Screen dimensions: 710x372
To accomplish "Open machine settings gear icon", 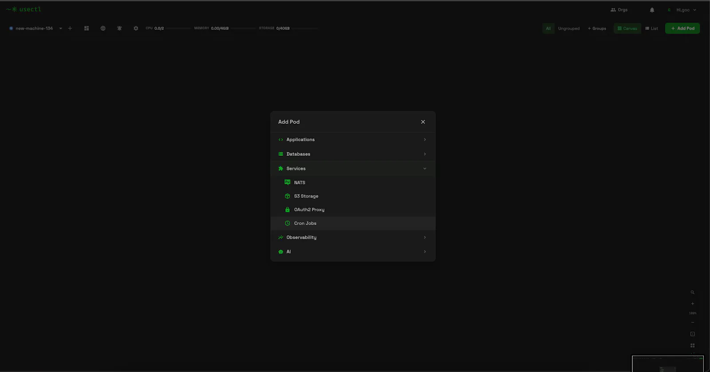I will [136, 28].
